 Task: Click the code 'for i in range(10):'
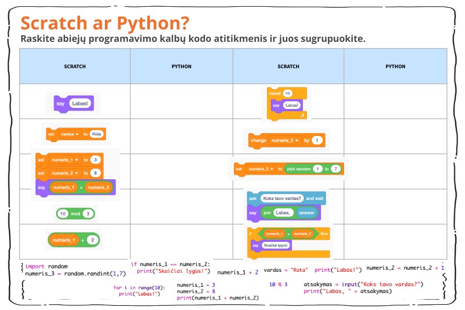pyautogui.click(x=139, y=287)
